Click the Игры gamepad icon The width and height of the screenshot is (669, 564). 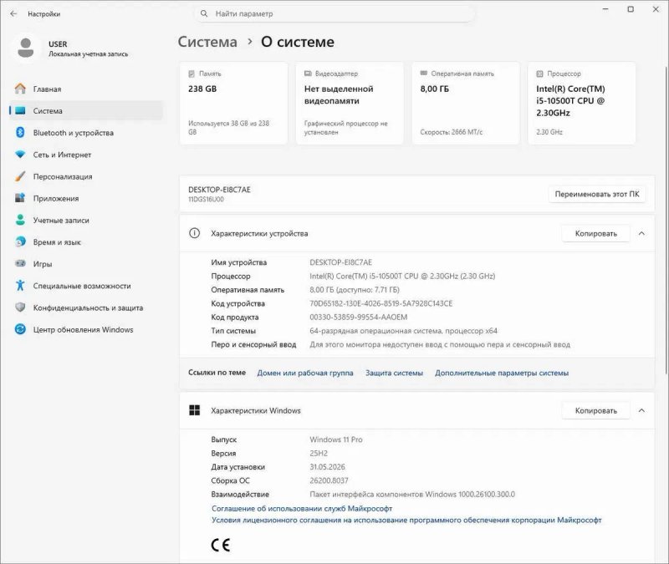[x=20, y=263]
